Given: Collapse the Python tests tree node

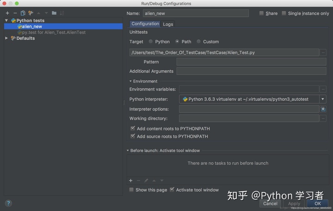Looking at the screenshot, I should pyautogui.click(x=6, y=20).
